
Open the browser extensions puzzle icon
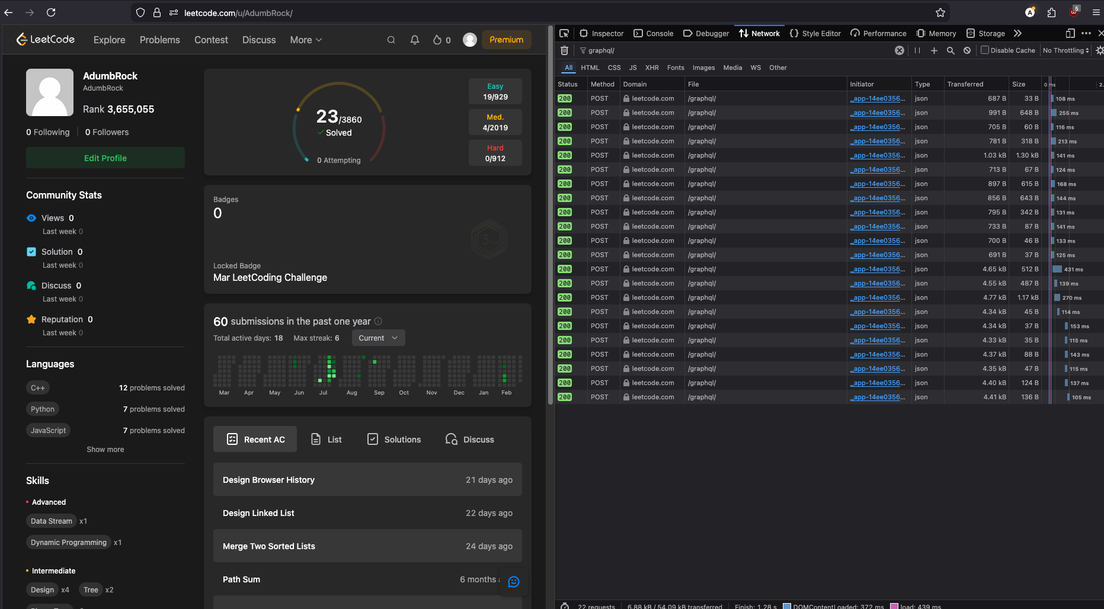(x=1051, y=12)
